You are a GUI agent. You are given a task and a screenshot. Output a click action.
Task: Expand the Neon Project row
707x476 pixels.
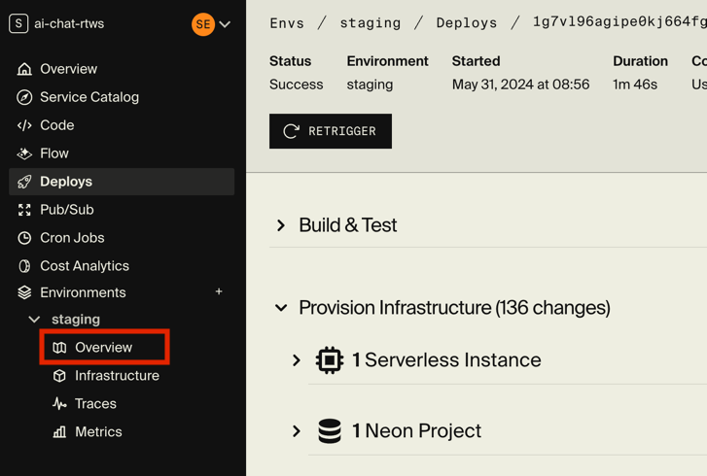297,431
